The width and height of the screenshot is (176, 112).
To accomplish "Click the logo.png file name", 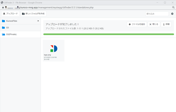I will [x=47, y=55].
